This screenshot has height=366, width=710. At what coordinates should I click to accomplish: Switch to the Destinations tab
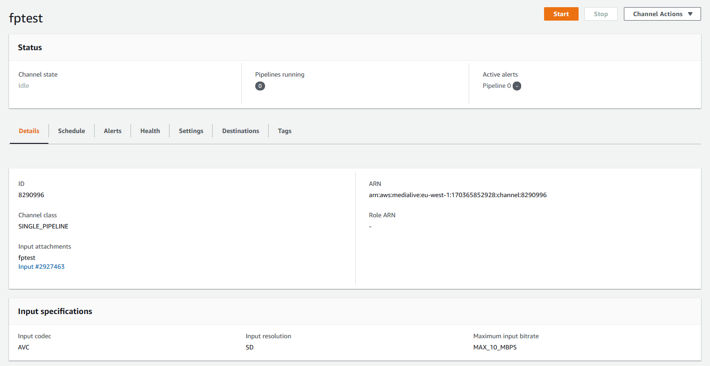point(240,131)
